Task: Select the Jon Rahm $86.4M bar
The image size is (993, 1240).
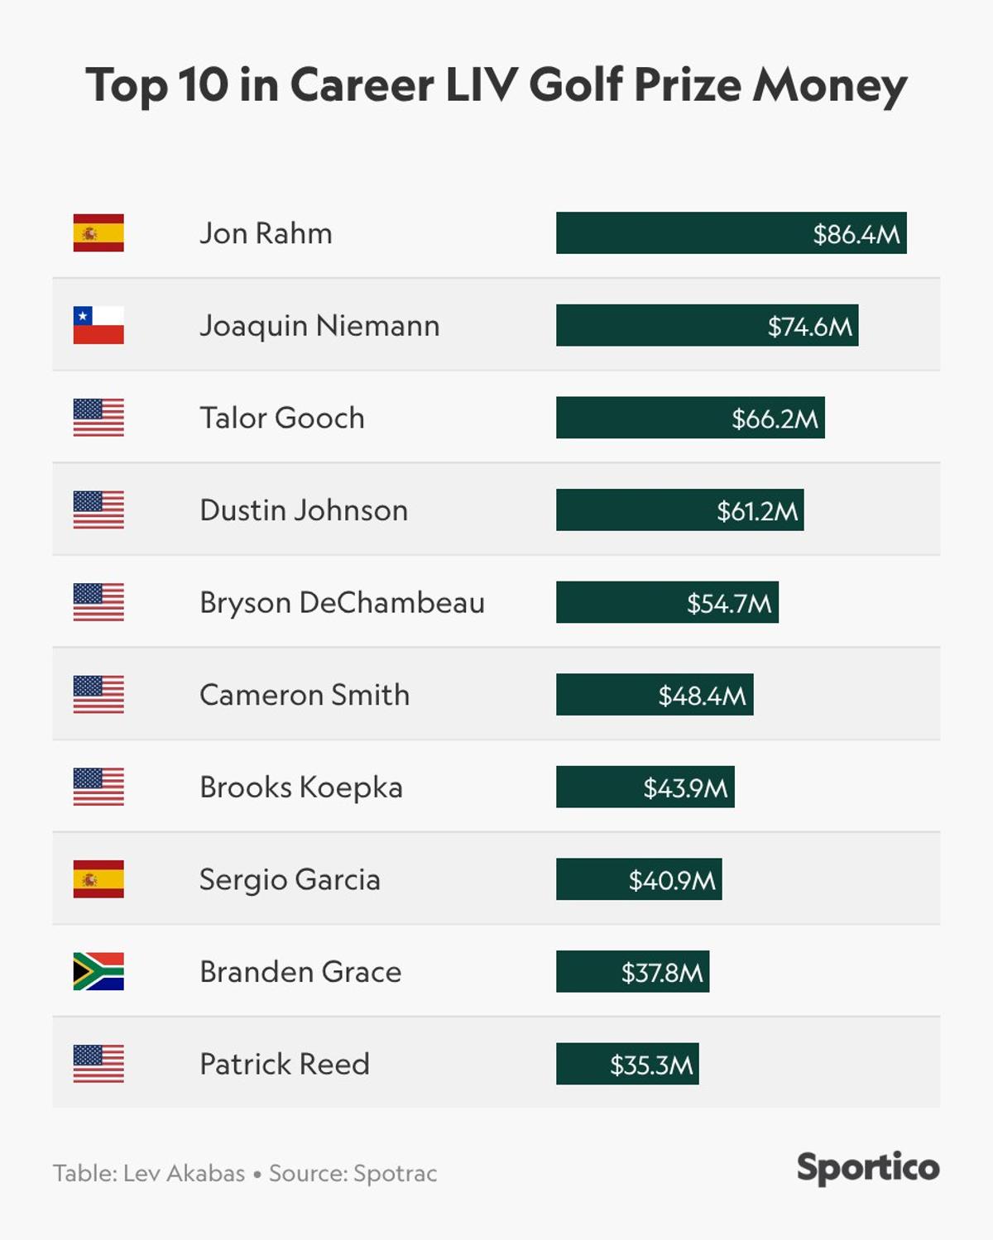Action: 731,233
